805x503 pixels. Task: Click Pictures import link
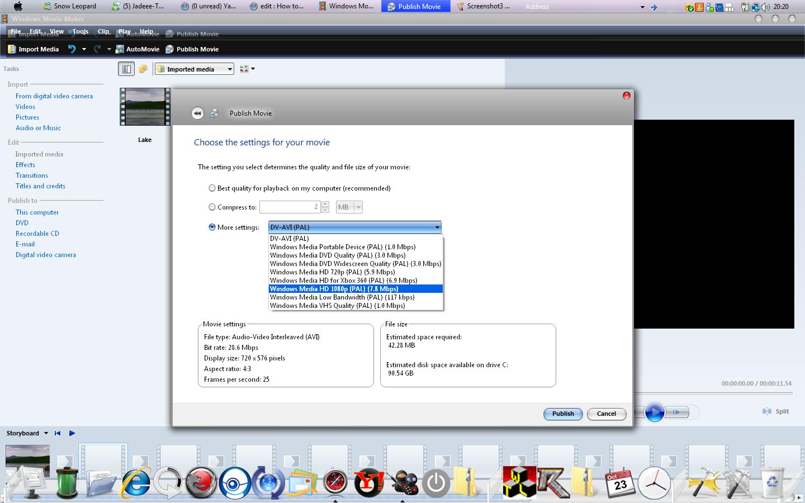[27, 117]
